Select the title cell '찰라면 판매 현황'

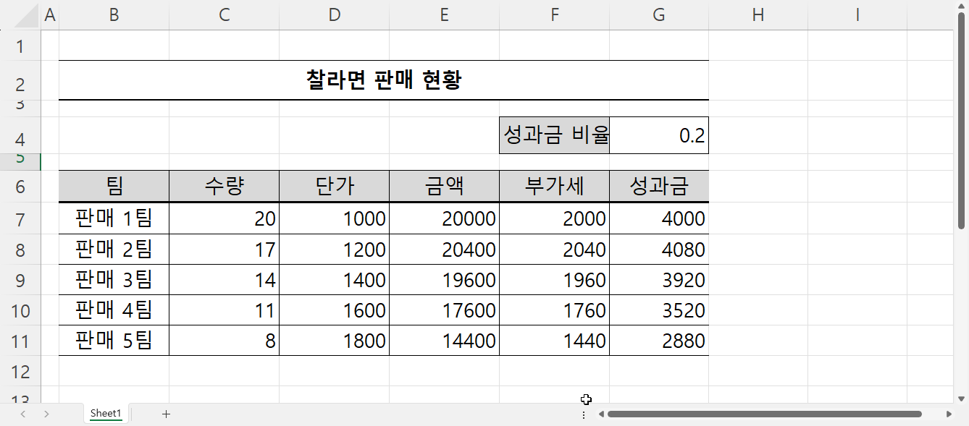pos(384,80)
